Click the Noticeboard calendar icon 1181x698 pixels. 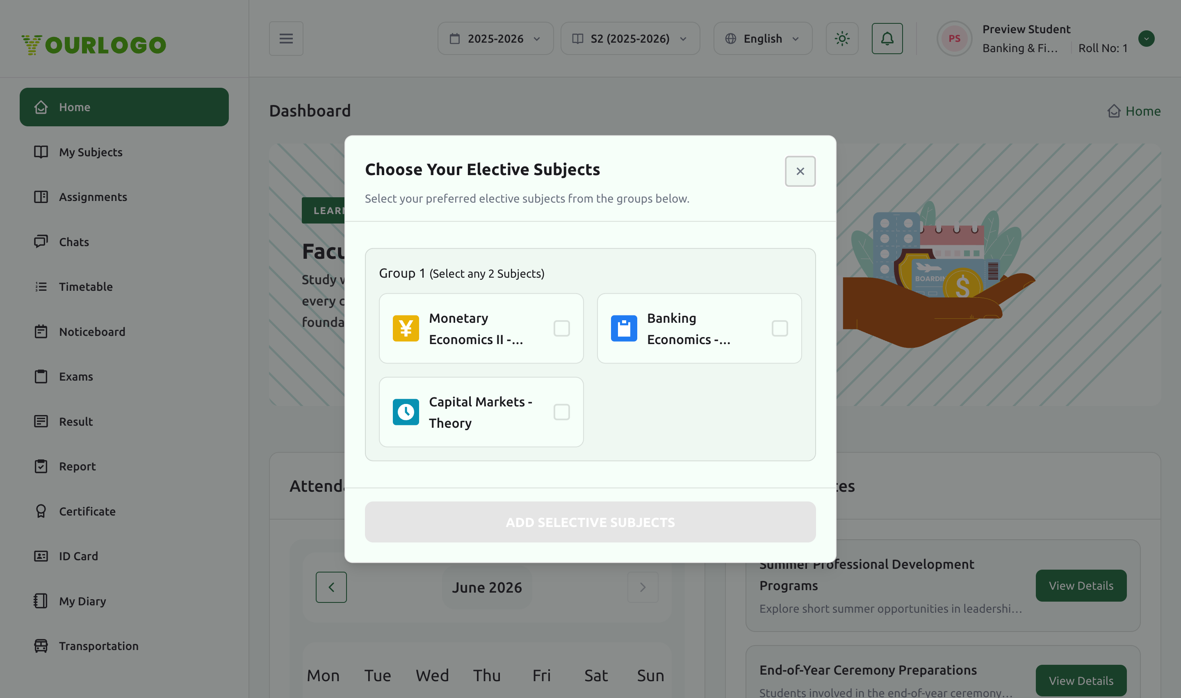click(x=41, y=332)
